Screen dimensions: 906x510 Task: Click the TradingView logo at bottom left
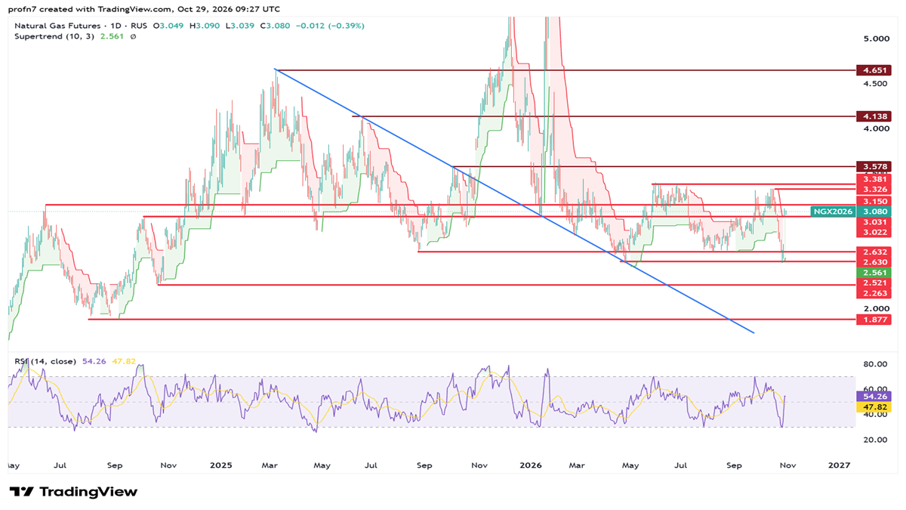(x=73, y=492)
